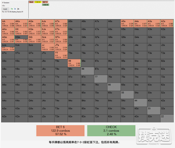Select the 77 hand cell
This screenshot has width=175, height=148.
click(x=101, y=79)
